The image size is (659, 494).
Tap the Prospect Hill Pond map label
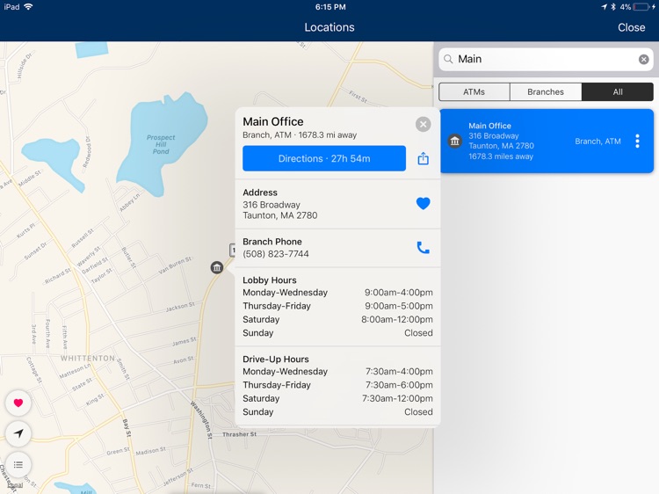pyautogui.click(x=161, y=144)
